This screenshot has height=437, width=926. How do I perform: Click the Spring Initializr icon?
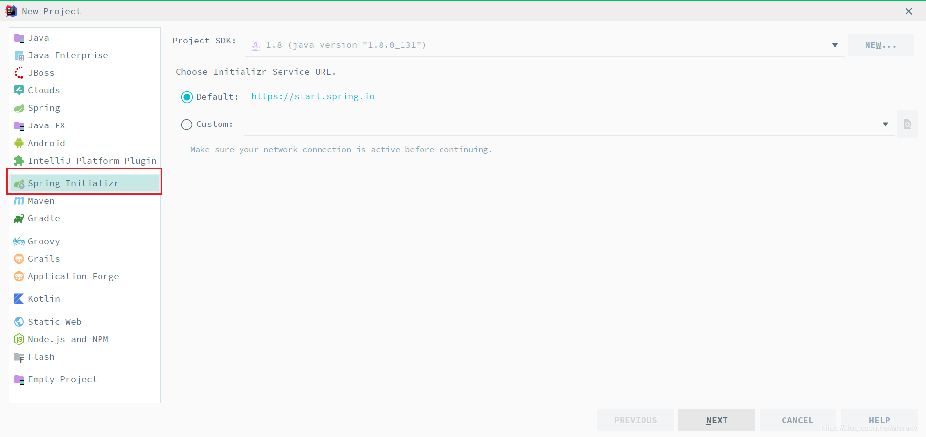[x=19, y=184]
